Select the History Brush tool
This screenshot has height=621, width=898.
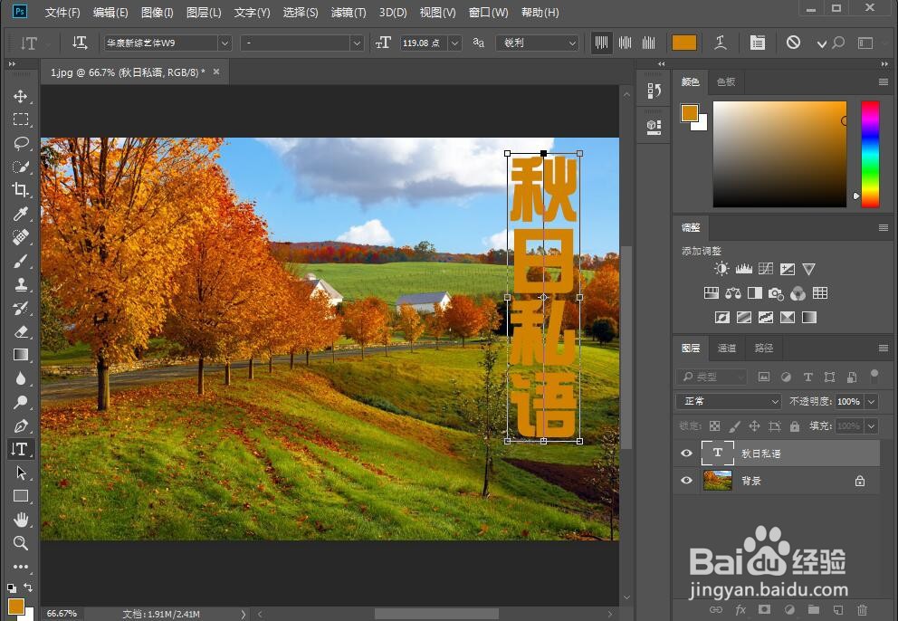21,308
